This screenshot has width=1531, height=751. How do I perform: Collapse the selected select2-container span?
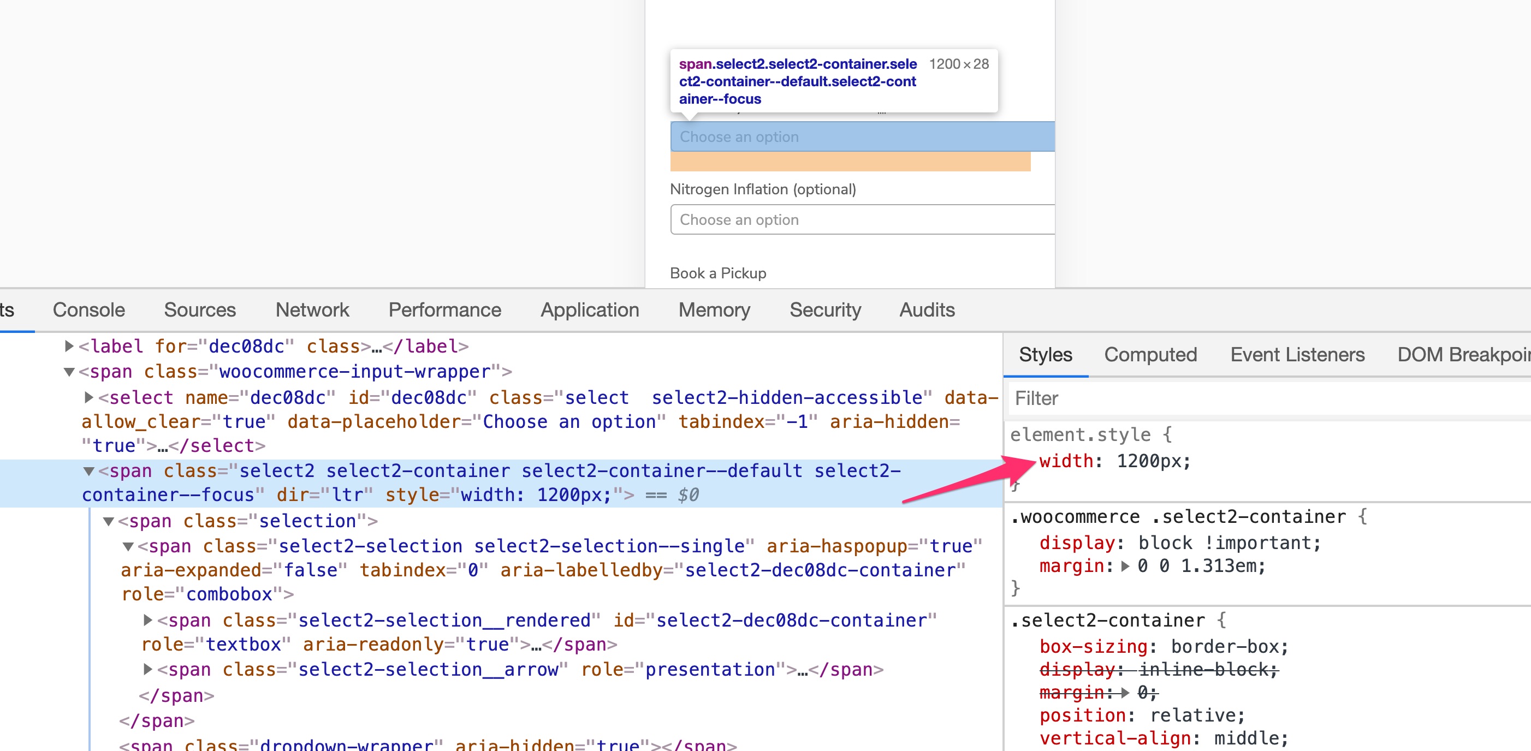click(88, 471)
